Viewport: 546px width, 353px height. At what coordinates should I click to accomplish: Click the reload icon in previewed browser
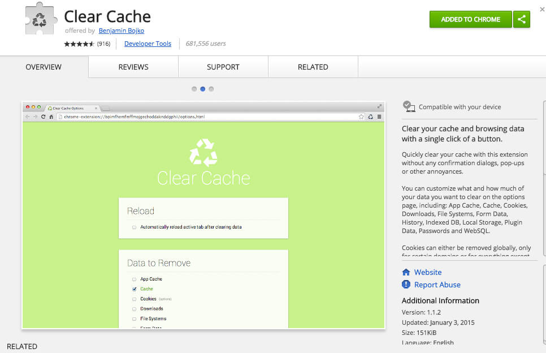pyautogui.click(x=43, y=117)
